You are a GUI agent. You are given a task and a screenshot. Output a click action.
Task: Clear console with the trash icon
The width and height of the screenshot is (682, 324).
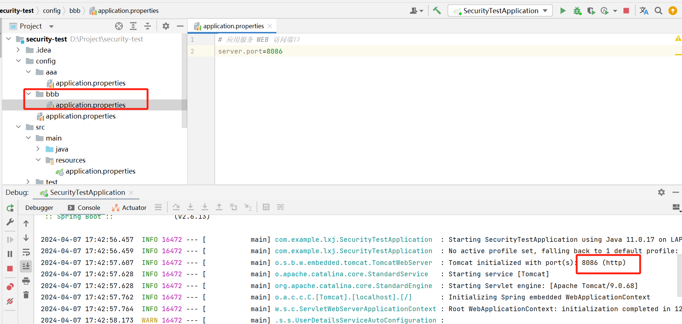[26, 295]
